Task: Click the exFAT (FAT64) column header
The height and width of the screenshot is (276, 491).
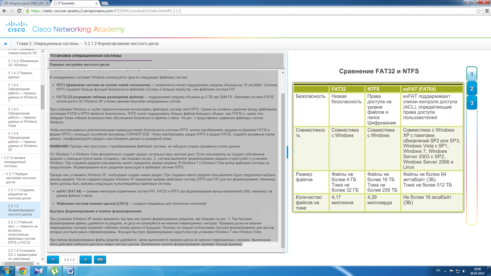Action: click(x=432, y=89)
